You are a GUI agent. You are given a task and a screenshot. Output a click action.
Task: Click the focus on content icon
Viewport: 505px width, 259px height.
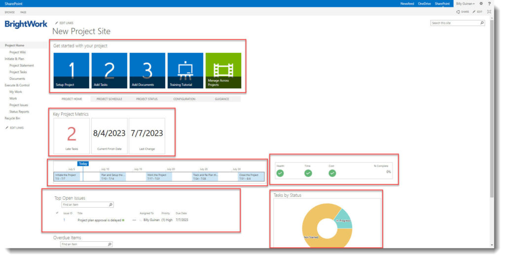[x=489, y=11]
